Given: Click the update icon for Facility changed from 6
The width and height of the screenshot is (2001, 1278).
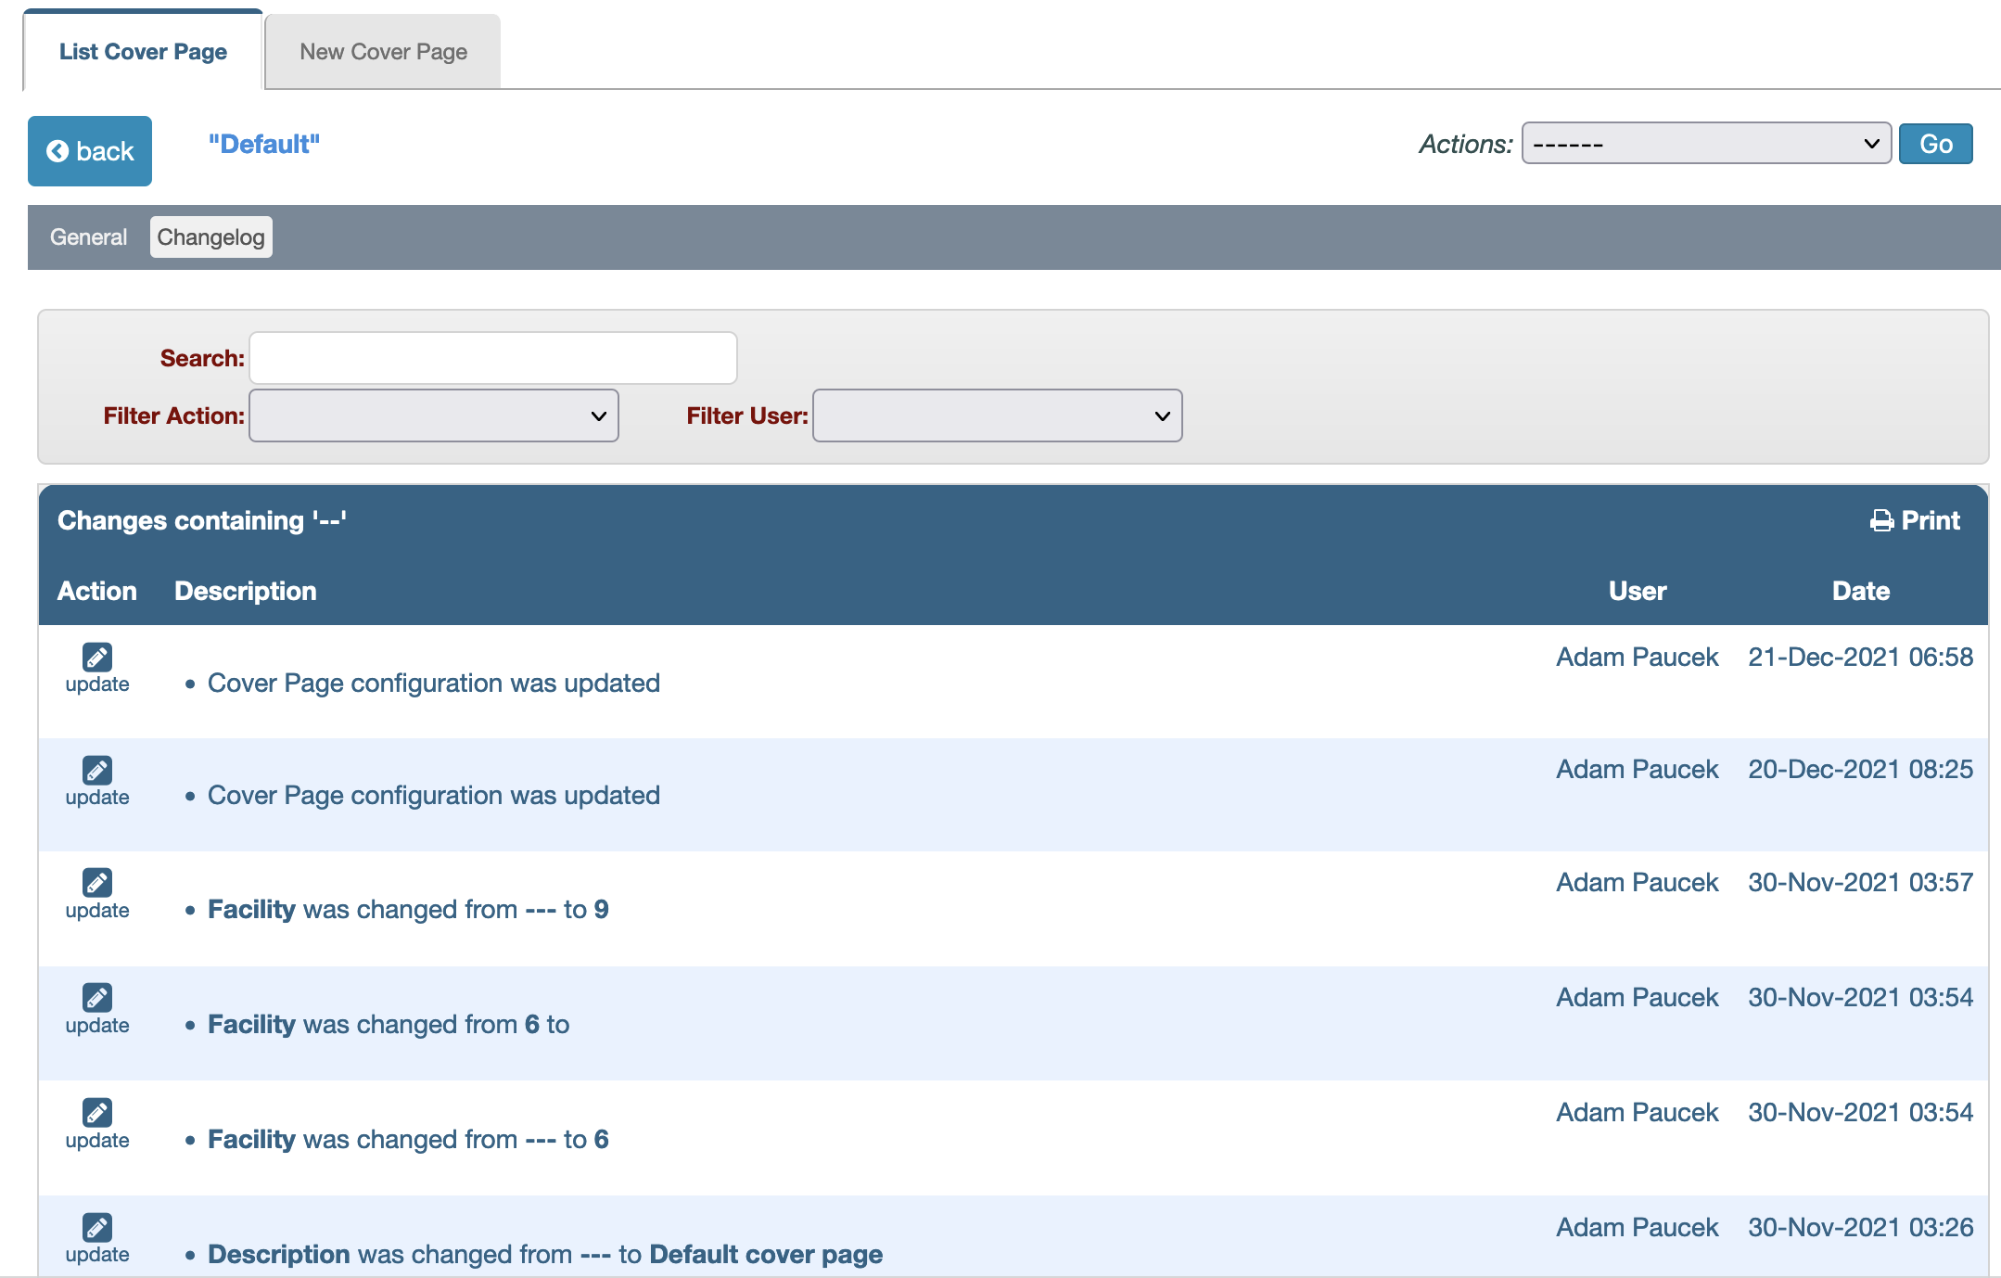Looking at the screenshot, I should pyautogui.click(x=97, y=998).
